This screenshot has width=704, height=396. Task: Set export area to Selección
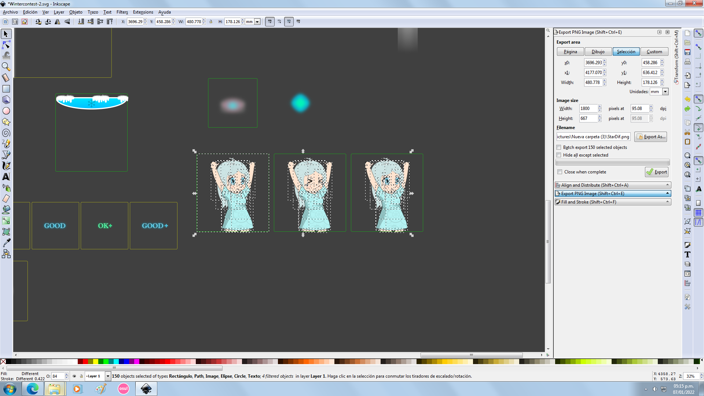pos(626,52)
